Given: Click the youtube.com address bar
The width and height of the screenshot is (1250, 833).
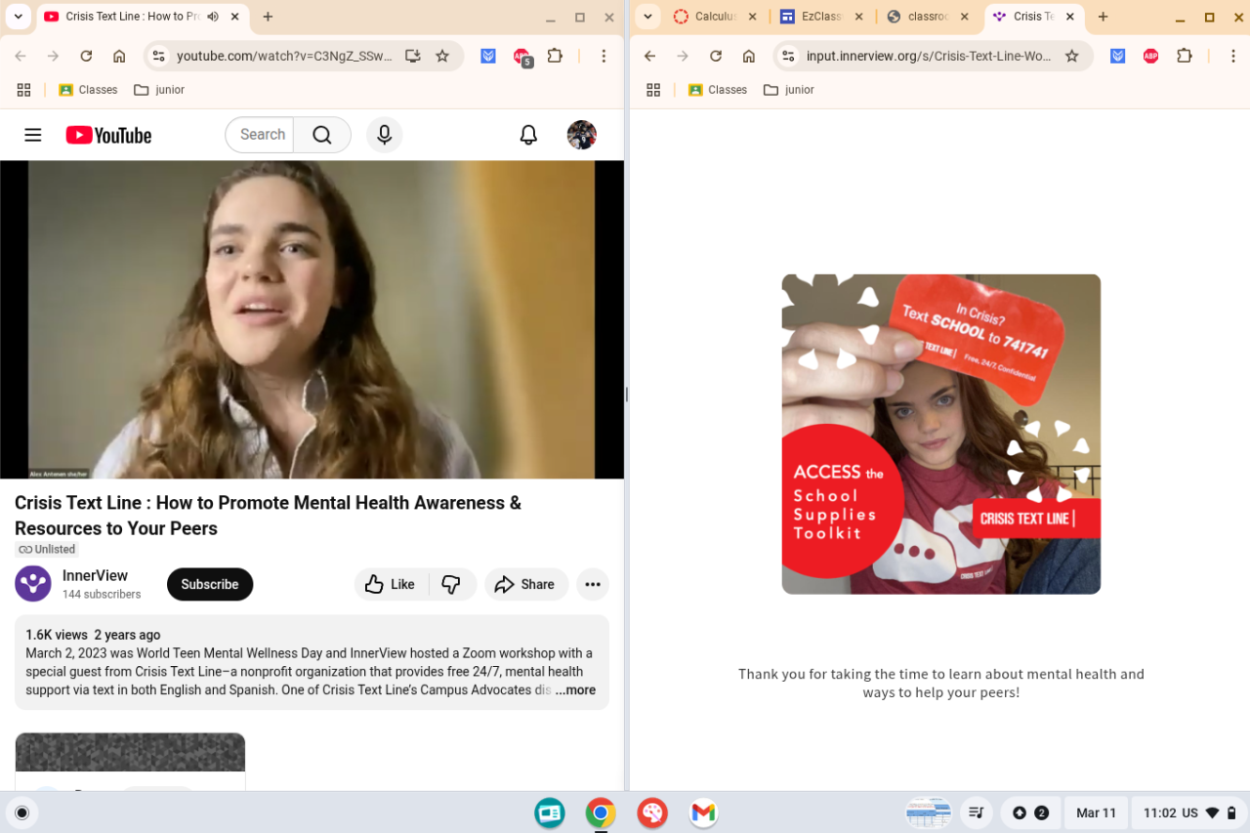Looking at the screenshot, I should (284, 56).
